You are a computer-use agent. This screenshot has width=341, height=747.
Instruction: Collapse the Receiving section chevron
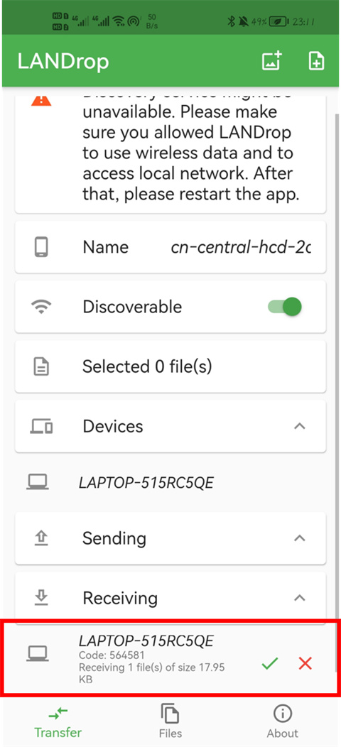click(300, 598)
